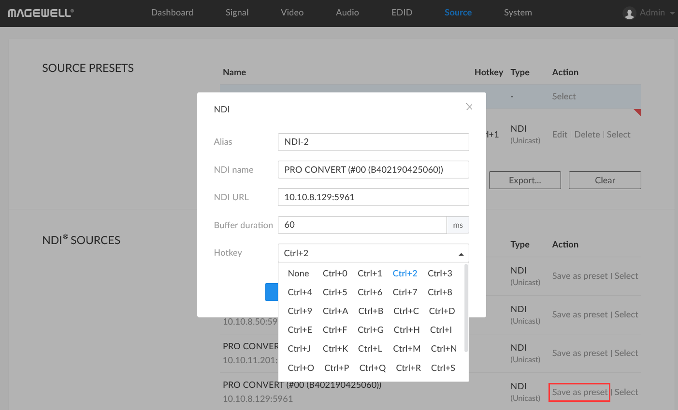The height and width of the screenshot is (410, 678).
Task: Click the Buffer duration input field
Action: [x=362, y=225]
